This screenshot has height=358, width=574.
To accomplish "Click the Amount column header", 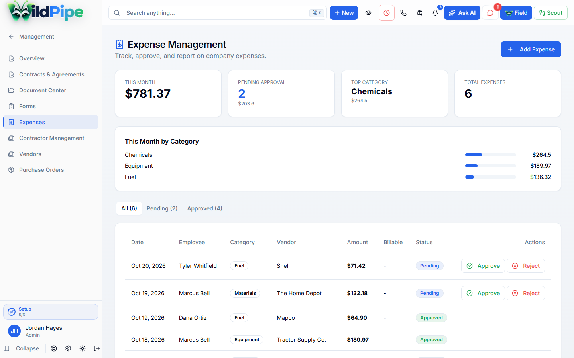I will click(x=358, y=242).
